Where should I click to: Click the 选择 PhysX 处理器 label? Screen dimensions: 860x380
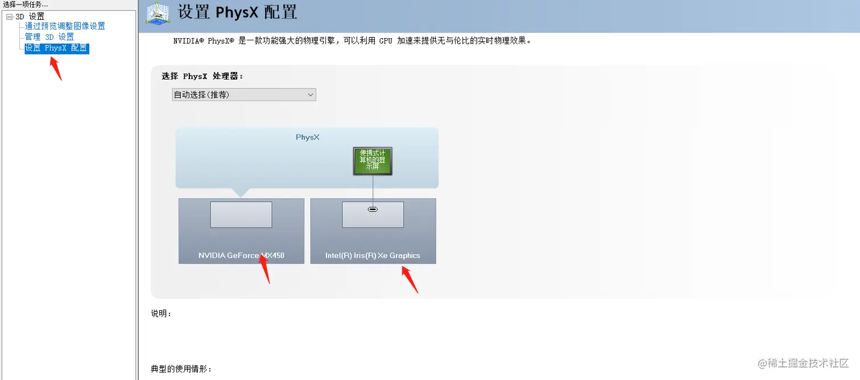202,76
